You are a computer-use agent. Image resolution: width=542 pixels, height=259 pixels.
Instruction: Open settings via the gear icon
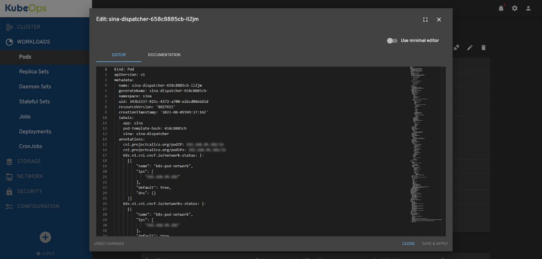click(x=514, y=8)
